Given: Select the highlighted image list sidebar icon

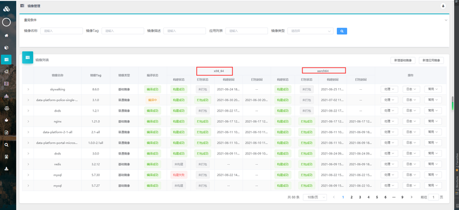Looking at the screenshot, I should [x=6, y=60].
